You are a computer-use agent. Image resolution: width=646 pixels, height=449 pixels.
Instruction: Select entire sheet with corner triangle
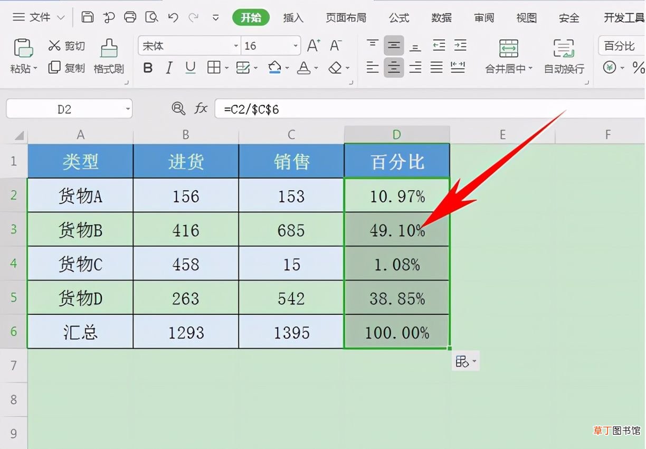pyautogui.click(x=19, y=136)
